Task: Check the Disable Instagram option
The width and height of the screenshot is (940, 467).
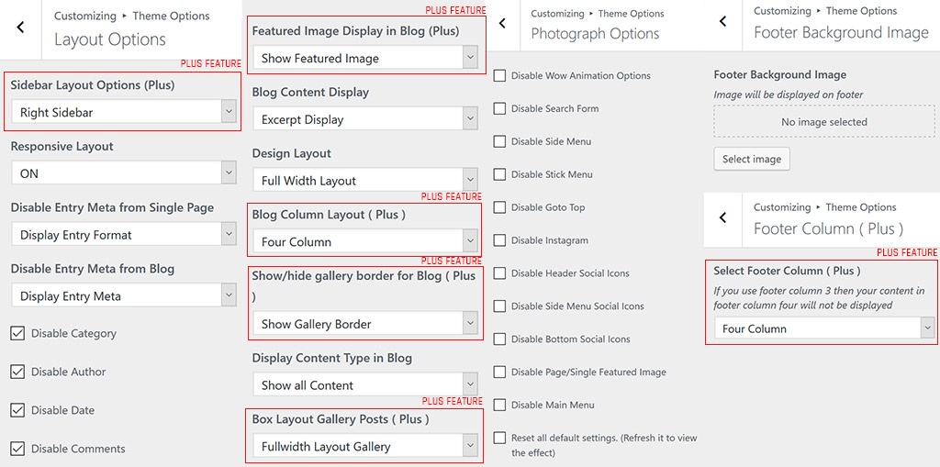Action: pos(500,240)
